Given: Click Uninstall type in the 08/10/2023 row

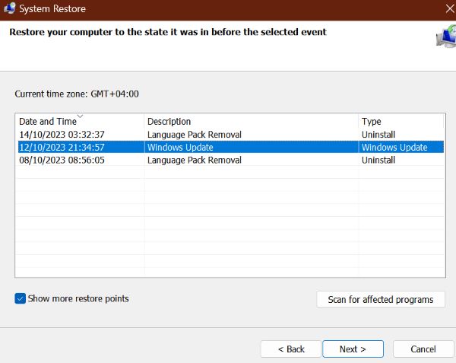Looking at the screenshot, I should [378, 160].
